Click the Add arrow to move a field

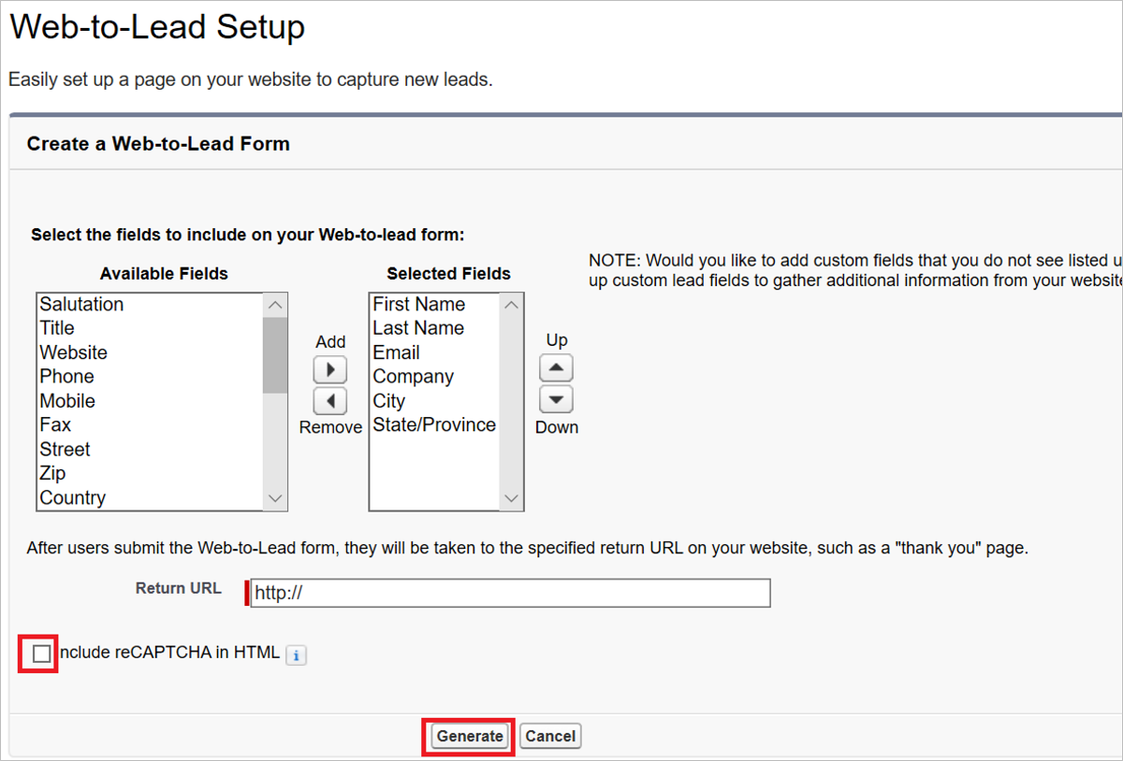[x=329, y=368]
